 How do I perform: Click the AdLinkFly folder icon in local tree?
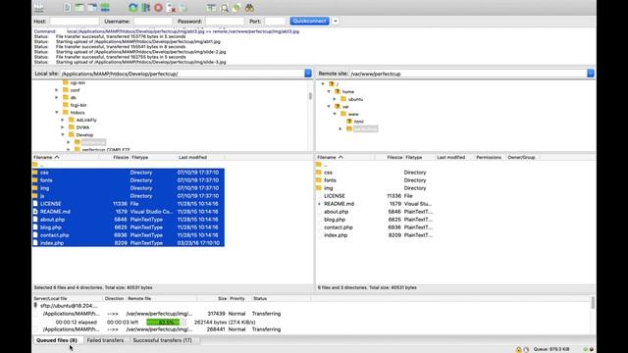72,120
